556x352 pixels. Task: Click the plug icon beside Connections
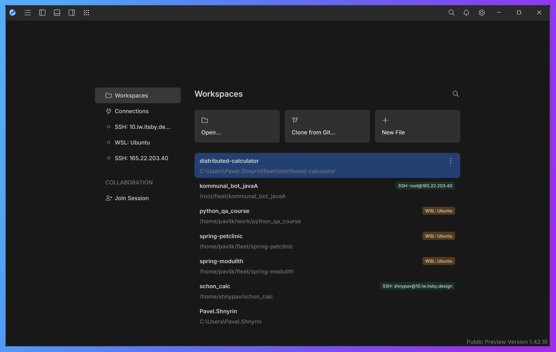click(x=109, y=111)
